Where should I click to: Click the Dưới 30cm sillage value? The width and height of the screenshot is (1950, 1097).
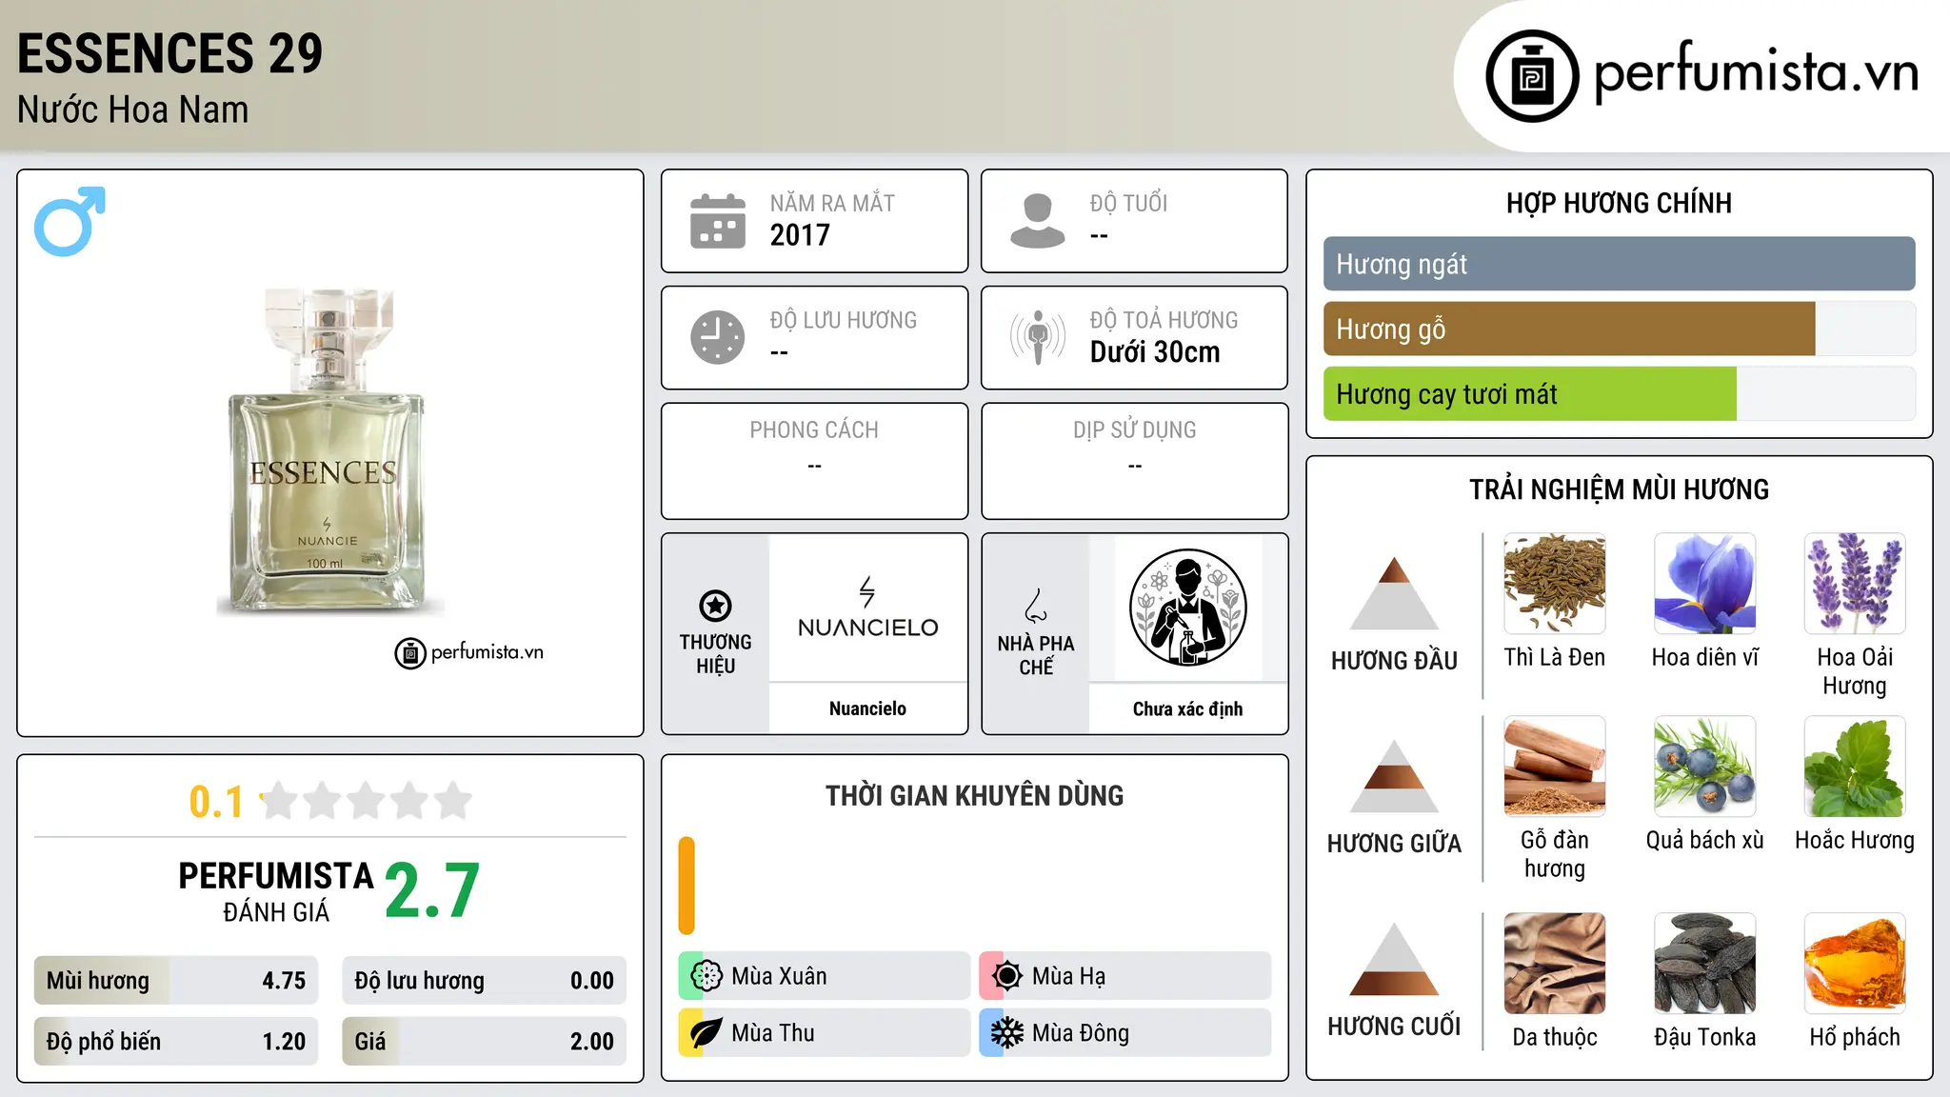tap(1155, 352)
